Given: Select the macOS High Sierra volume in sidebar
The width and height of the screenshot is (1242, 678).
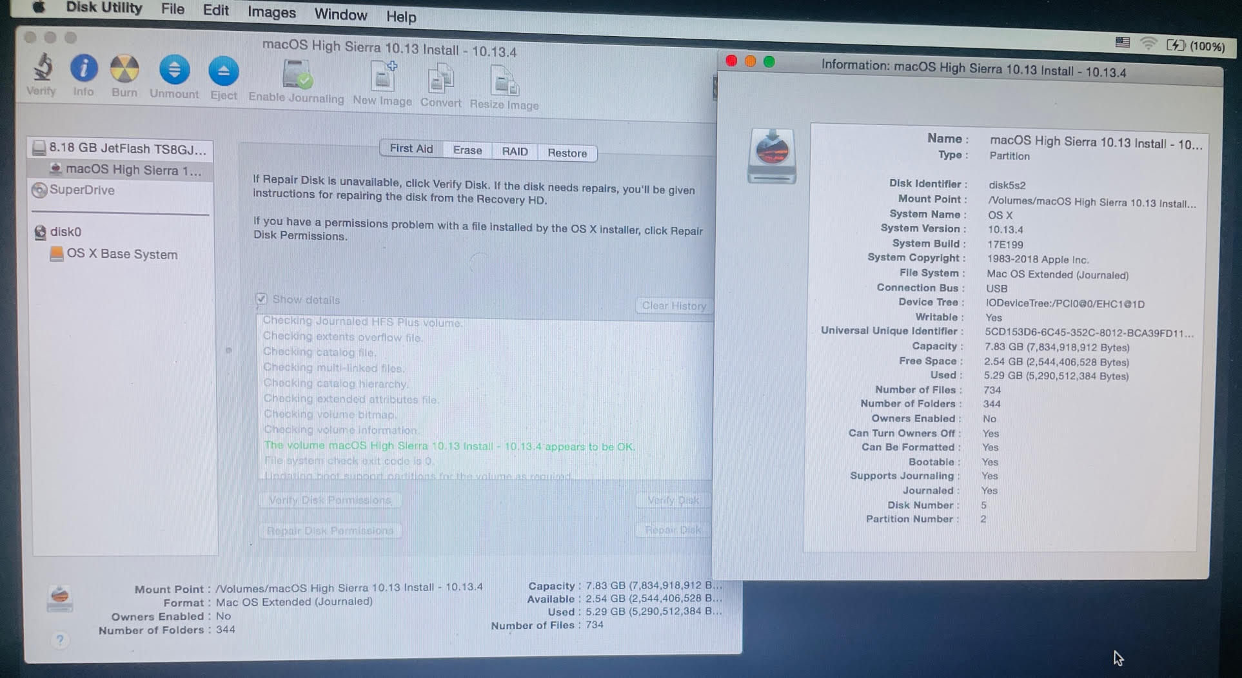Looking at the screenshot, I should (121, 169).
